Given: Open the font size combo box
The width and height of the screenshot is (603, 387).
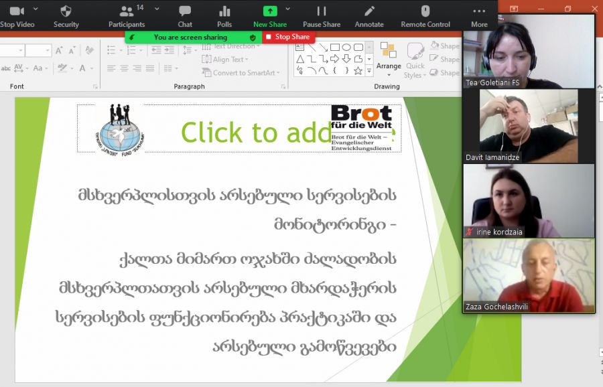Looking at the screenshot, I should pyautogui.click(x=38, y=50).
